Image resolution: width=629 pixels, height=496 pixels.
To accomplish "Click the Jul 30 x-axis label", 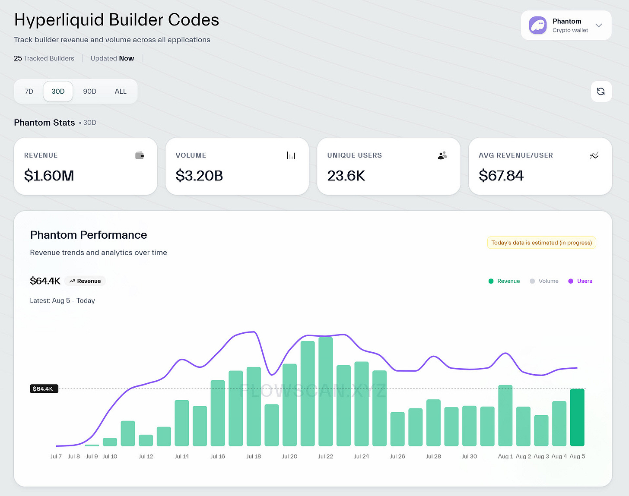I will pos(469,456).
